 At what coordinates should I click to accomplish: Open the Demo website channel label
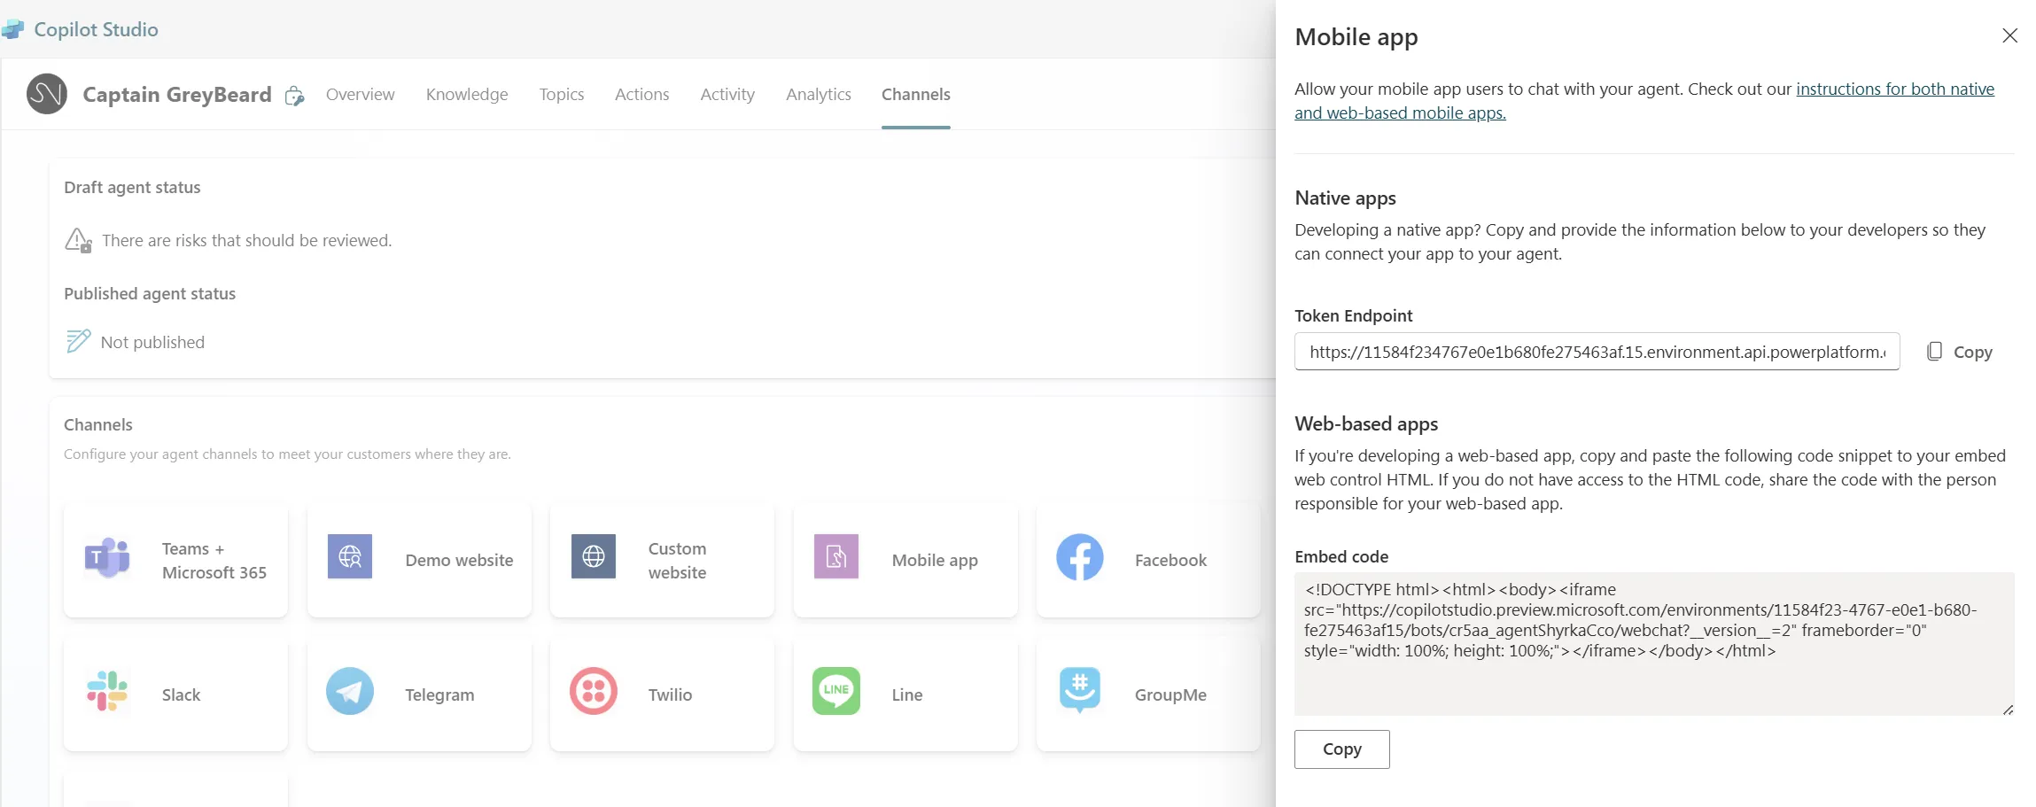[x=459, y=560]
